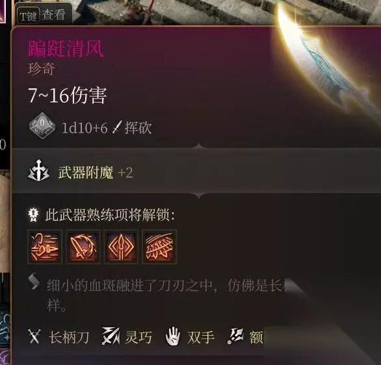The image size is (381, 365).
Task: Click the 武器附魔 +2 enchantment label
Action: 96,173
